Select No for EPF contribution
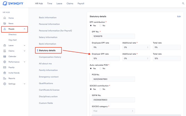Image resolution: width=186 pixels, height=116 pixels. point(100,26)
